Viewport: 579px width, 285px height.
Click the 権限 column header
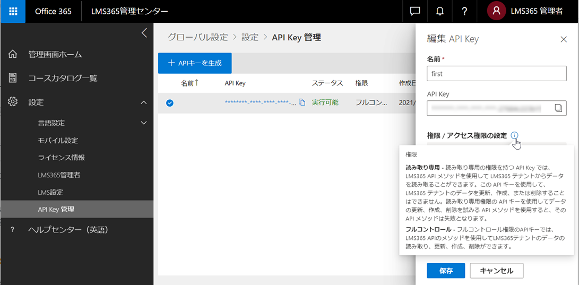(x=362, y=83)
